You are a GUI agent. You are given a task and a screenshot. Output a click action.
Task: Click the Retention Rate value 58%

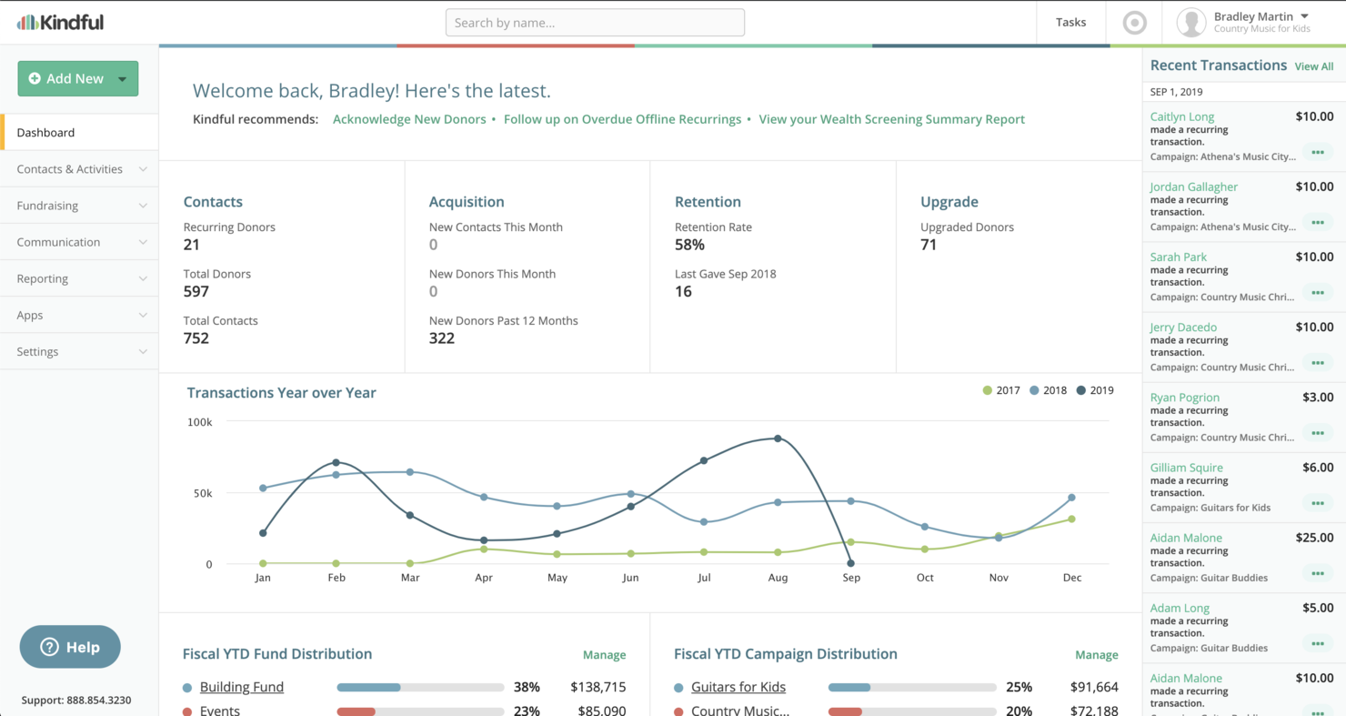click(x=689, y=245)
